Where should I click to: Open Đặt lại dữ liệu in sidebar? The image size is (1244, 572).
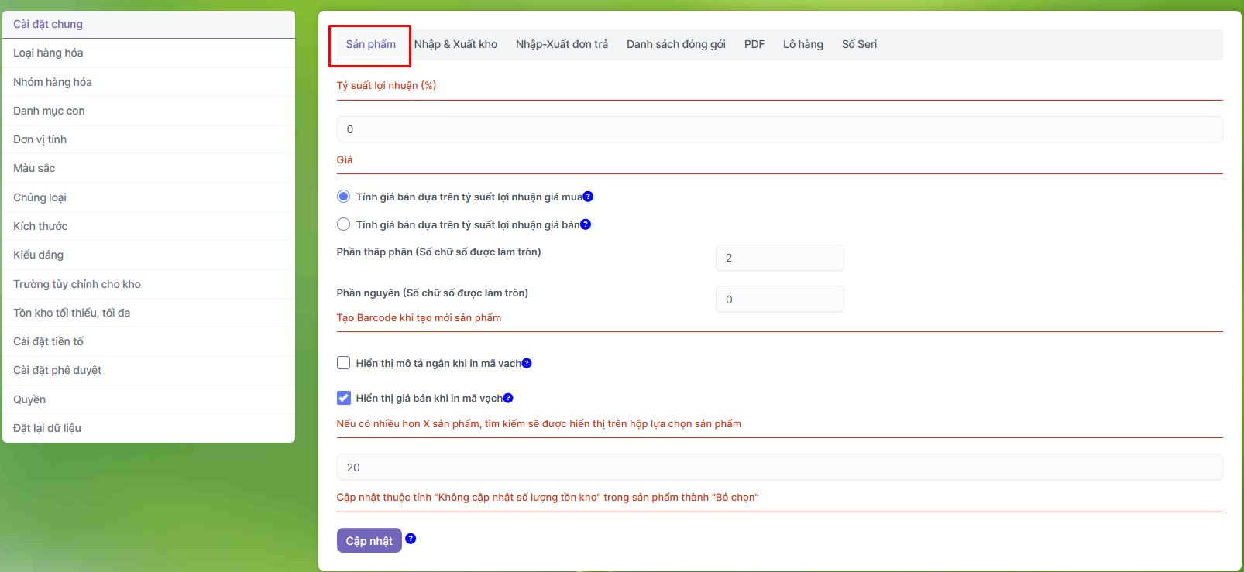pyautogui.click(x=47, y=428)
